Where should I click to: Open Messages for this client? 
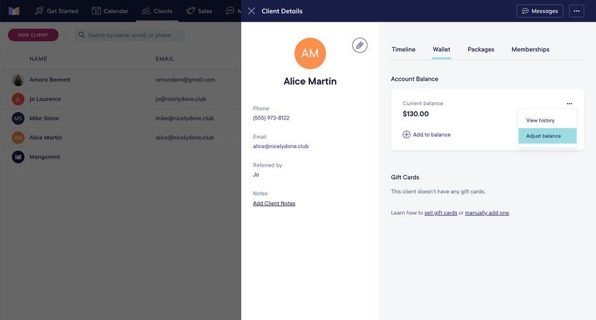[540, 11]
